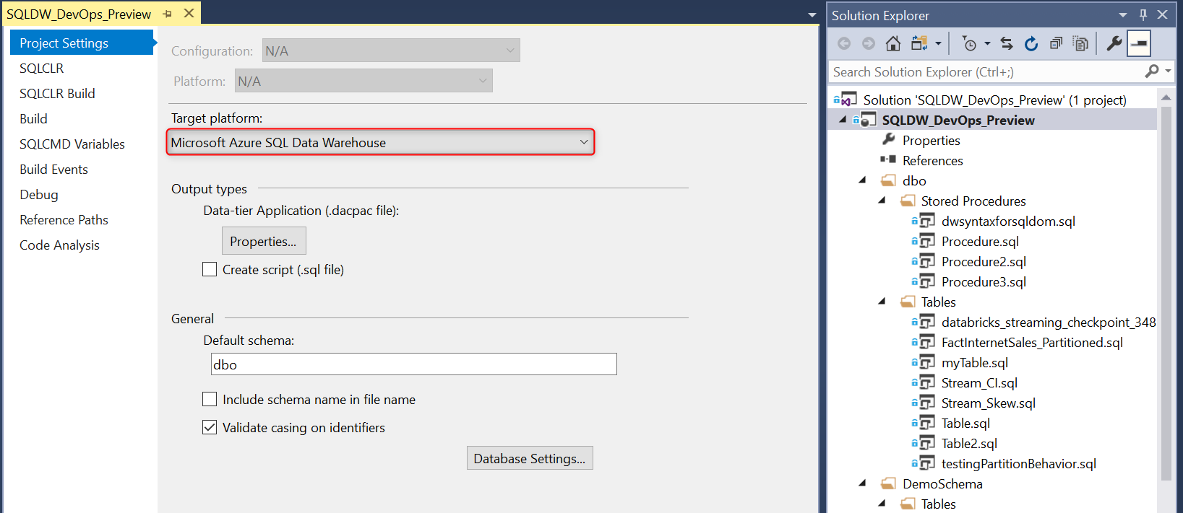
Task: Select the Project Settings tab
Action: click(82, 43)
